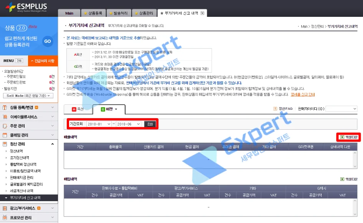The height and width of the screenshot is (223, 363).
Task: Click the 프로모션 관리 menu icon
Action: (x=5, y=218)
